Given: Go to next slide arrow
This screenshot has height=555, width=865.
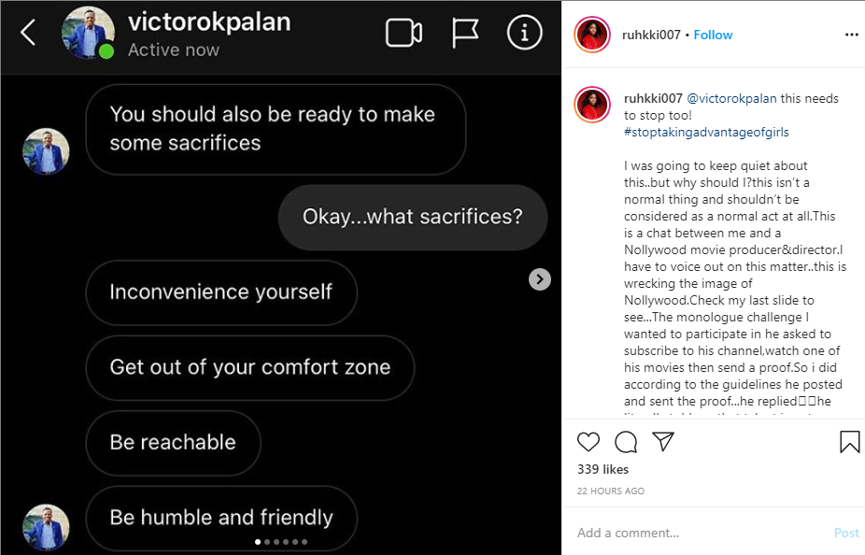Looking at the screenshot, I should [540, 278].
